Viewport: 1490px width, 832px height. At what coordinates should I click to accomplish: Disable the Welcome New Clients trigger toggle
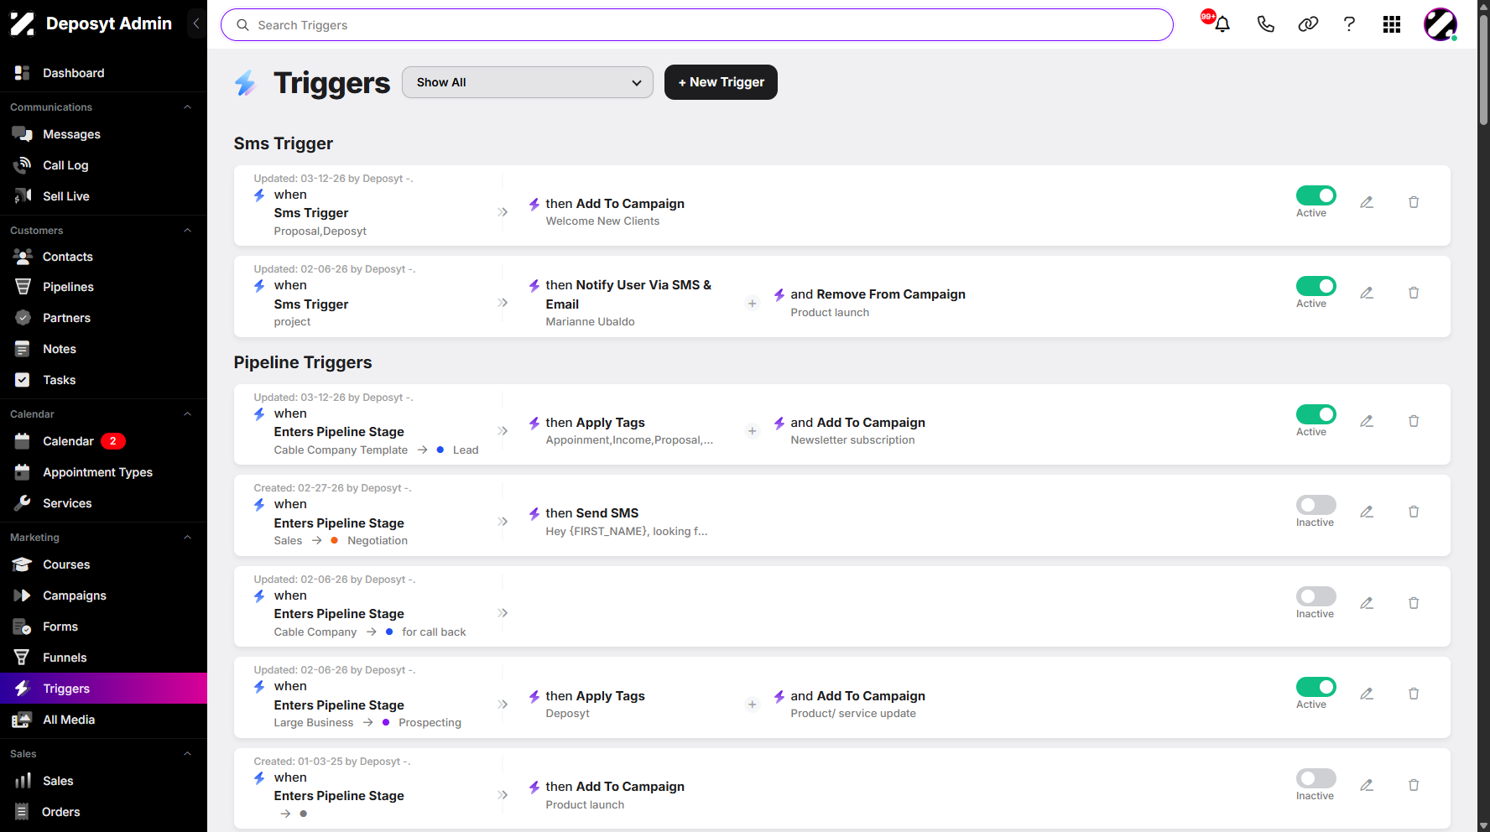(1316, 195)
